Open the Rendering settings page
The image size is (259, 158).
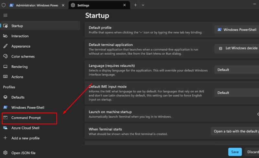[x=40, y=67]
